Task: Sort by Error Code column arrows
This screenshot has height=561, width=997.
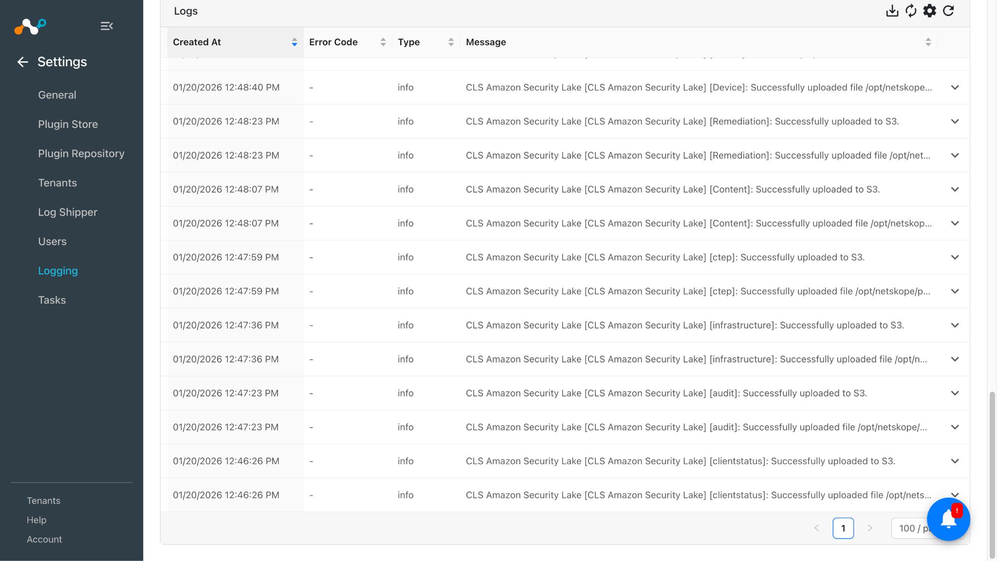Action: click(x=383, y=42)
